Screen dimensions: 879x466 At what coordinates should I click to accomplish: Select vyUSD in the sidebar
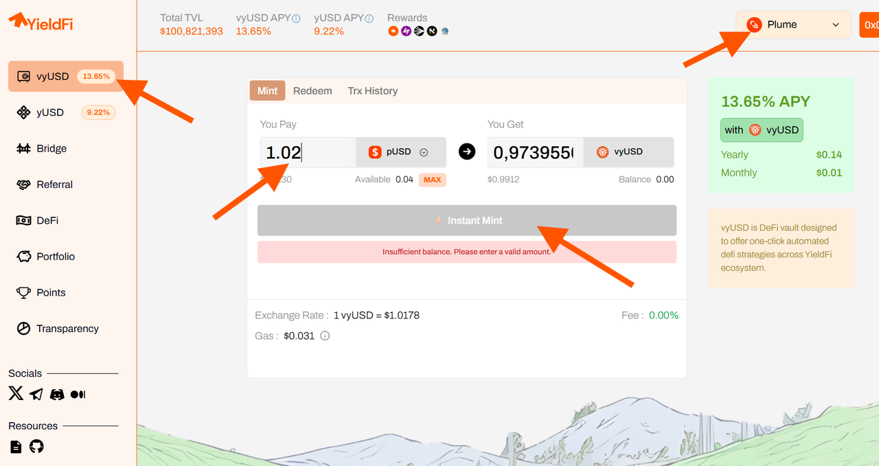point(66,76)
